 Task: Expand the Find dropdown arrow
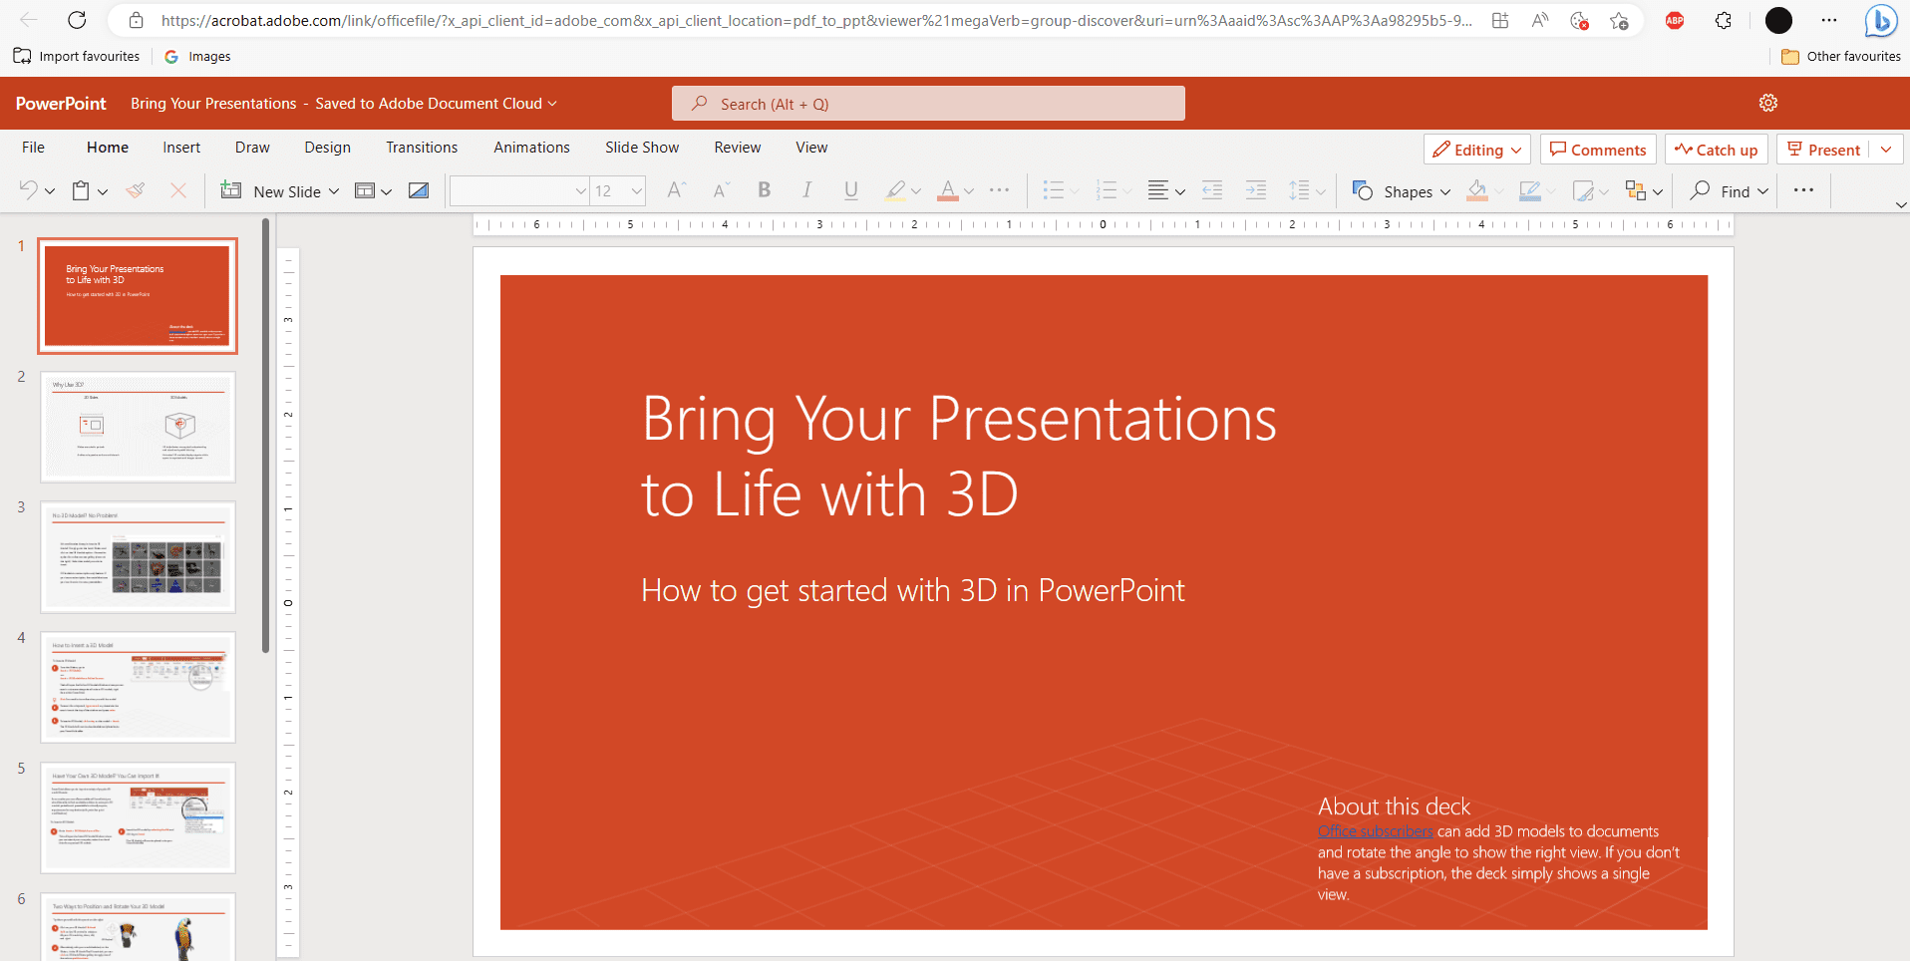(x=1763, y=191)
